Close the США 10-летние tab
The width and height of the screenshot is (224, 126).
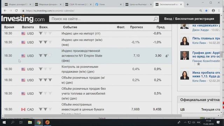[91, 5]
